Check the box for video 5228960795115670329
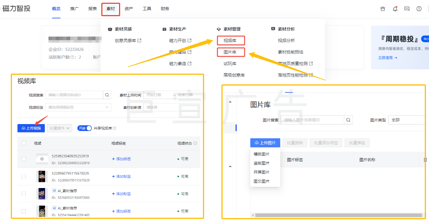This screenshot has width=429, height=220. tap(23, 176)
